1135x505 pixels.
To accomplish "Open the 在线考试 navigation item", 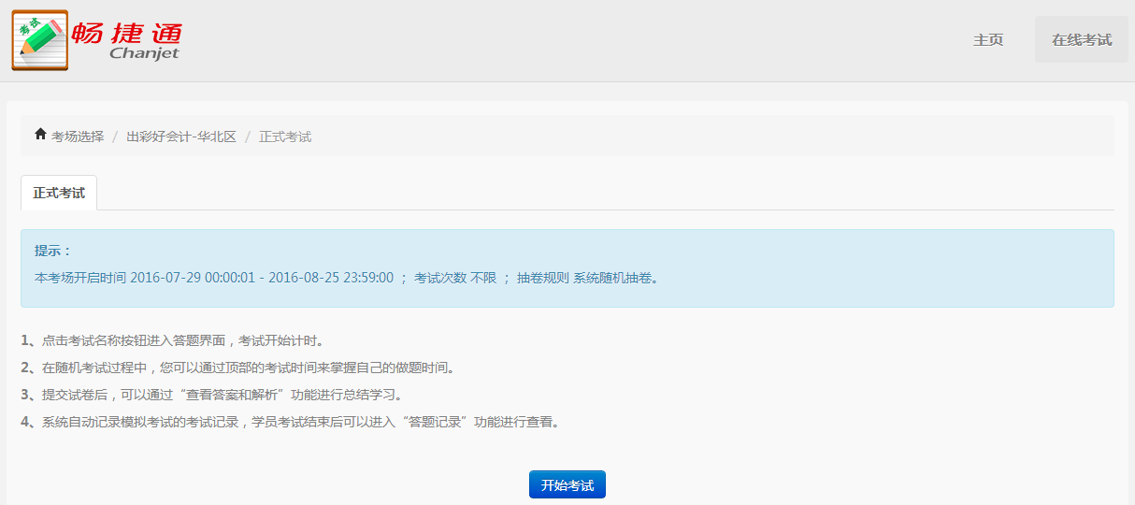I will point(1082,40).
